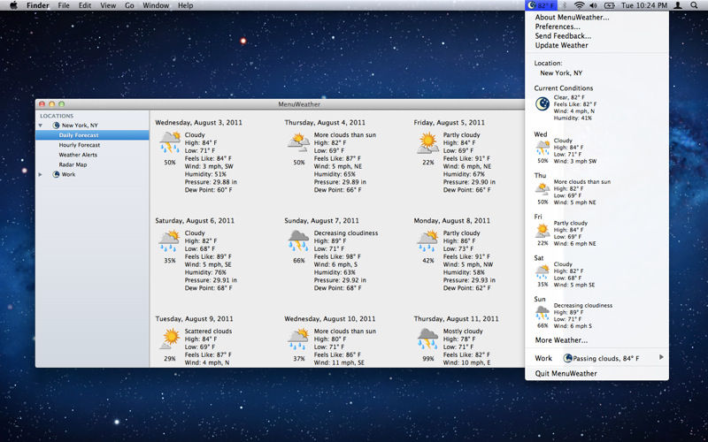708x442 pixels.
Task: Click weather icon for Wednesday, August 10
Action: click(299, 339)
